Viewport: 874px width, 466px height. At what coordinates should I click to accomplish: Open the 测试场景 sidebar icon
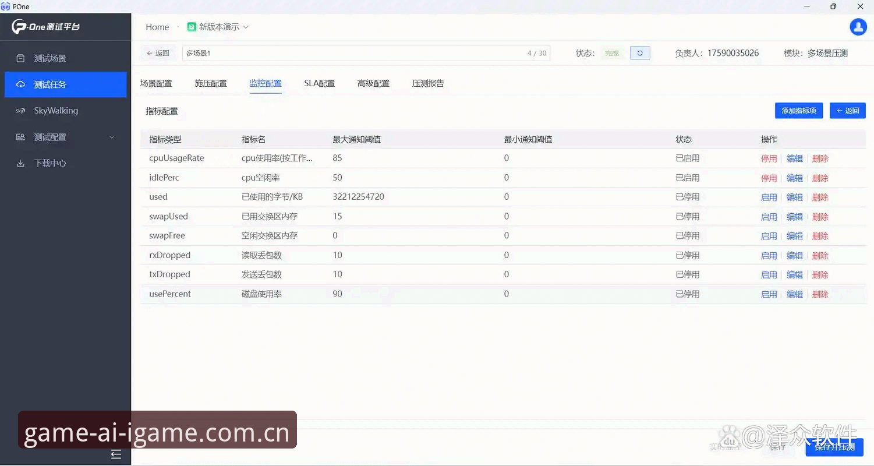point(20,58)
